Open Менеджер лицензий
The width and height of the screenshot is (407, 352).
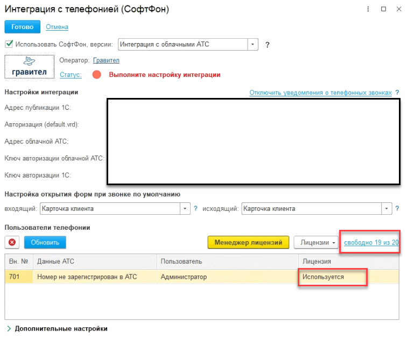(248, 242)
